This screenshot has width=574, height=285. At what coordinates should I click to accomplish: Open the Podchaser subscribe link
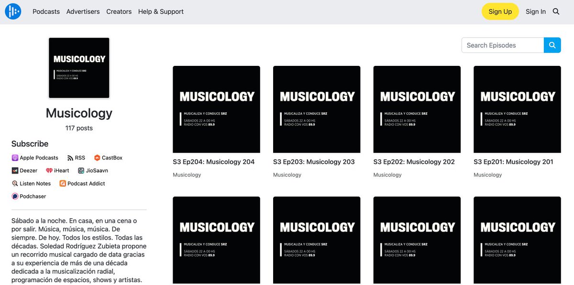tap(29, 196)
